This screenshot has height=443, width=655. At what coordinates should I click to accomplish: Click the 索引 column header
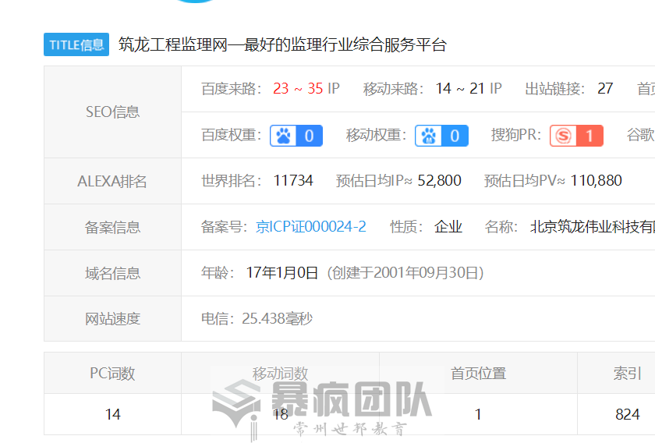pos(627,374)
